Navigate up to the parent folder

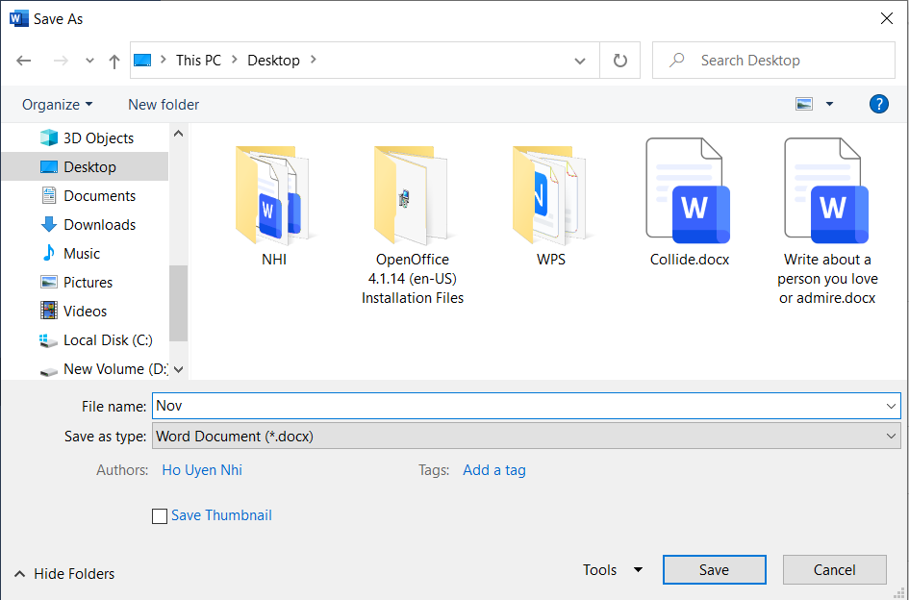click(x=114, y=60)
